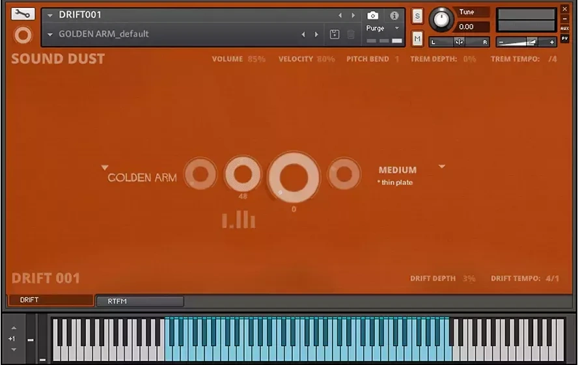Click the thin plate reverb label
578x365 pixels.
(395, 182)
